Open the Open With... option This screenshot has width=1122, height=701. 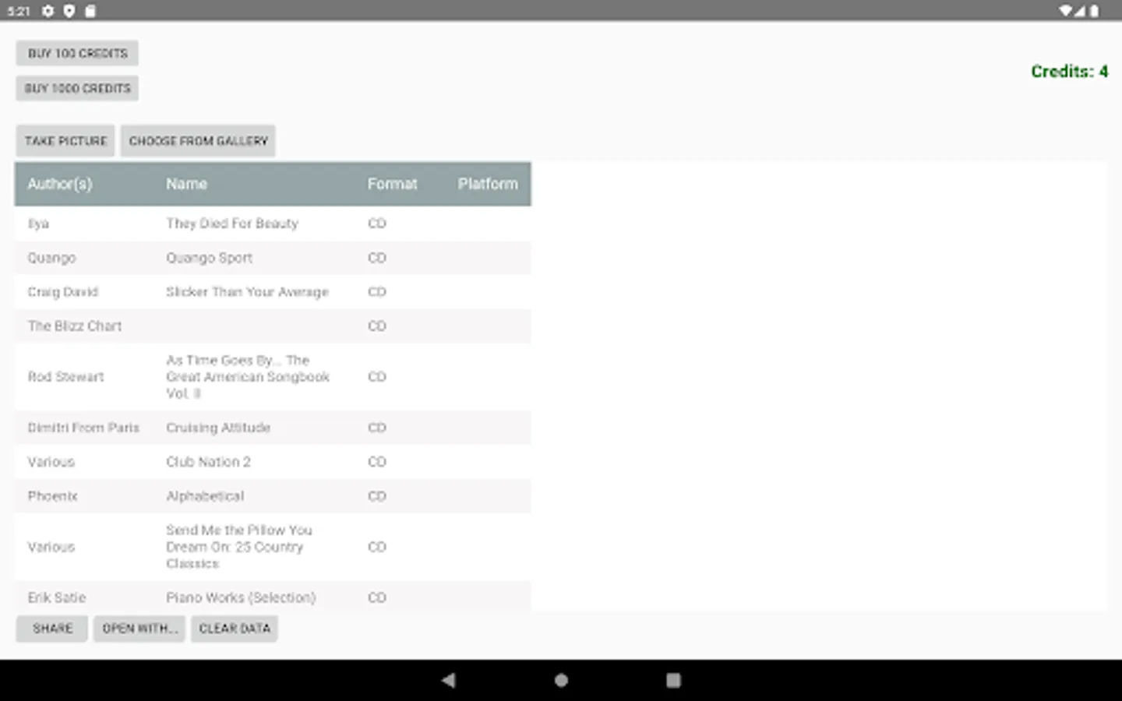click(139, 629)
